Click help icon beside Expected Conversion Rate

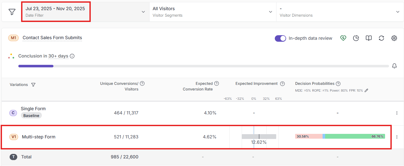[x=217, y=83]
